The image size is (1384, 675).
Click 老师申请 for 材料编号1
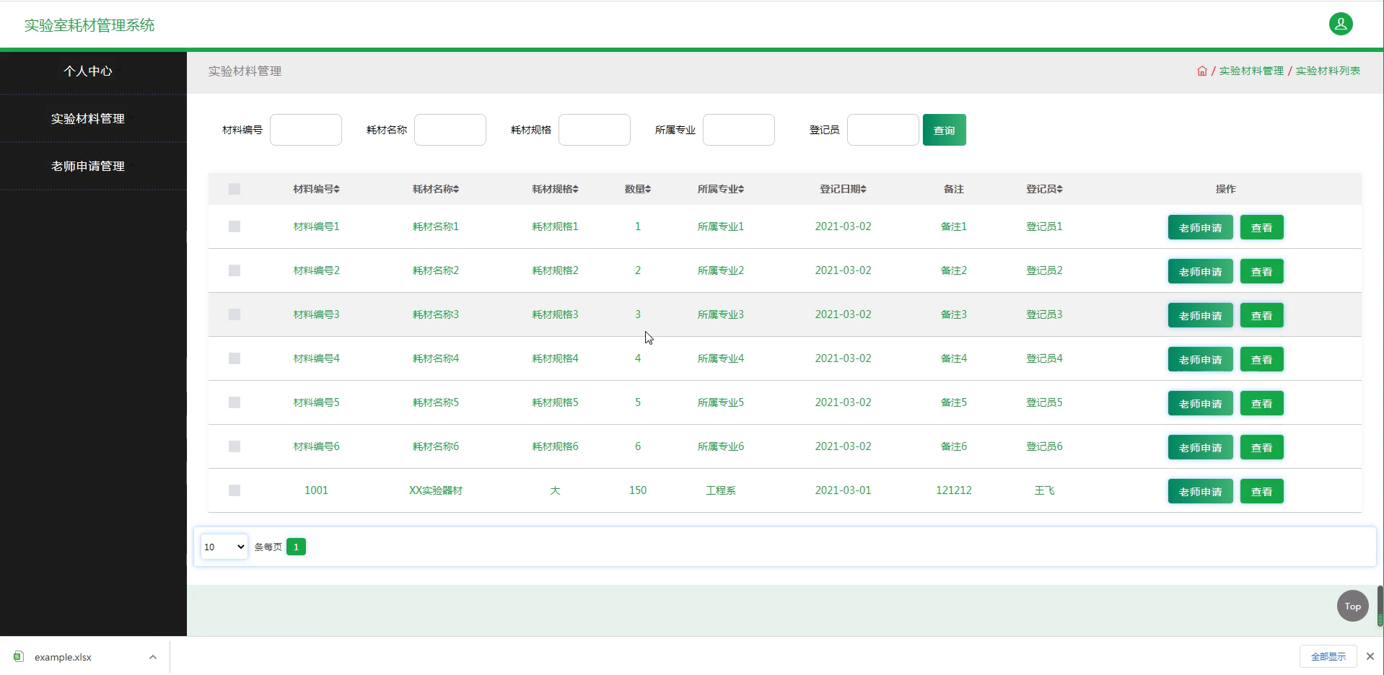(x=1200, y=228)
